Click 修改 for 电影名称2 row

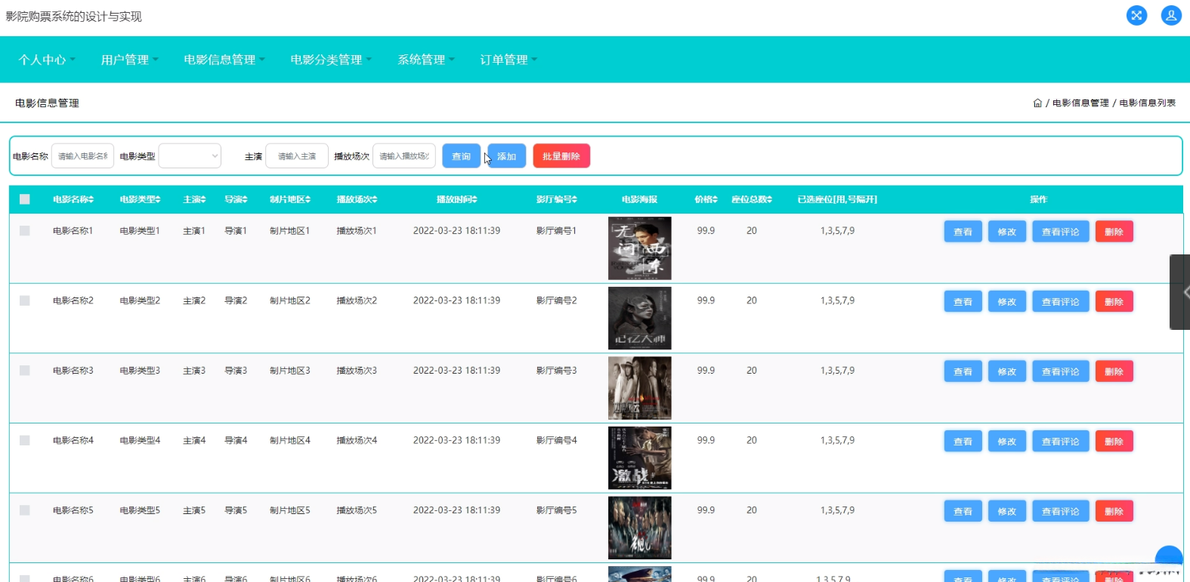[x=1007, y=302]
